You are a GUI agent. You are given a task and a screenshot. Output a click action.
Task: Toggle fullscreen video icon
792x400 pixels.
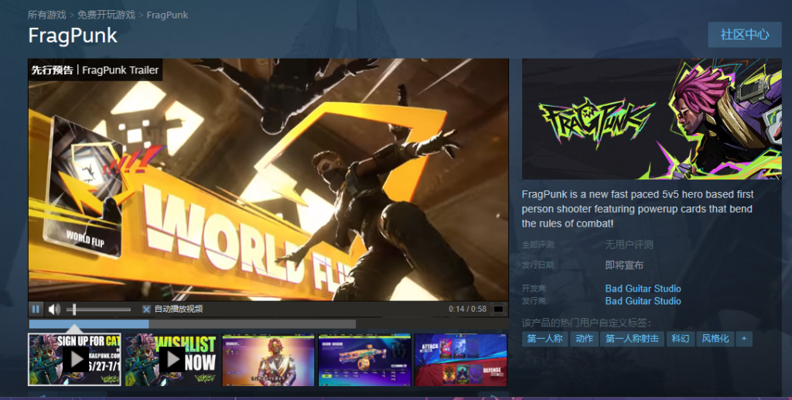coord(499,309)
